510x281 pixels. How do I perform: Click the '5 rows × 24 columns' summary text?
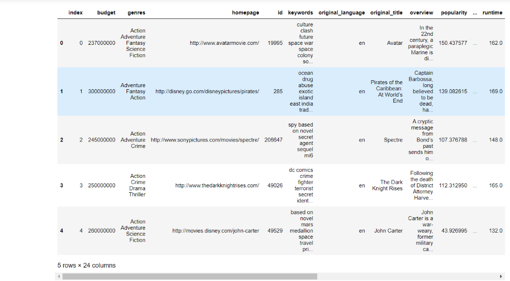click(87, 266)
